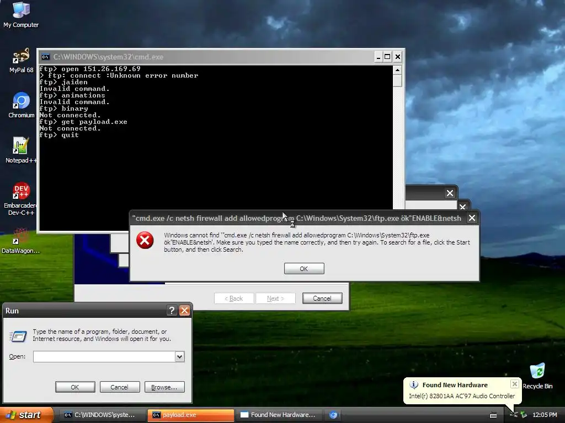The image size is (565, 423).
Task: Open the Embarcadero Dev-C++ shortcut
Action: coord(20,198)
